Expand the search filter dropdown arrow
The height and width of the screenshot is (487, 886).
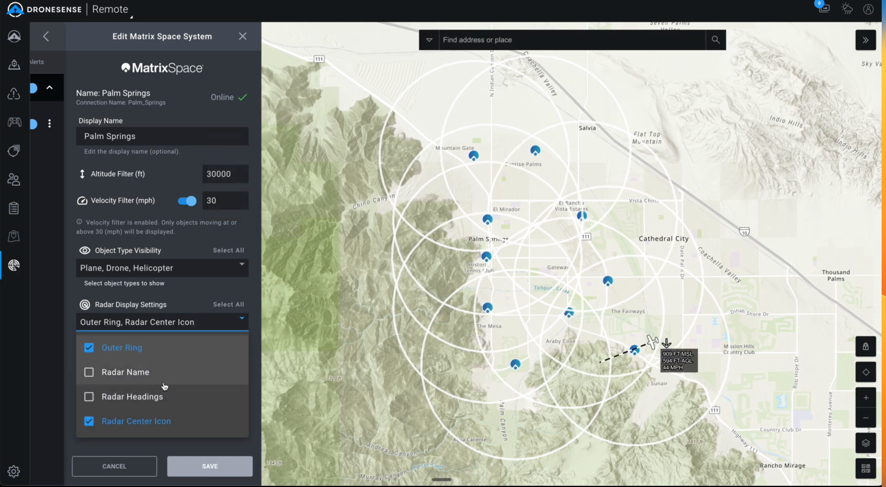point(429,40)
